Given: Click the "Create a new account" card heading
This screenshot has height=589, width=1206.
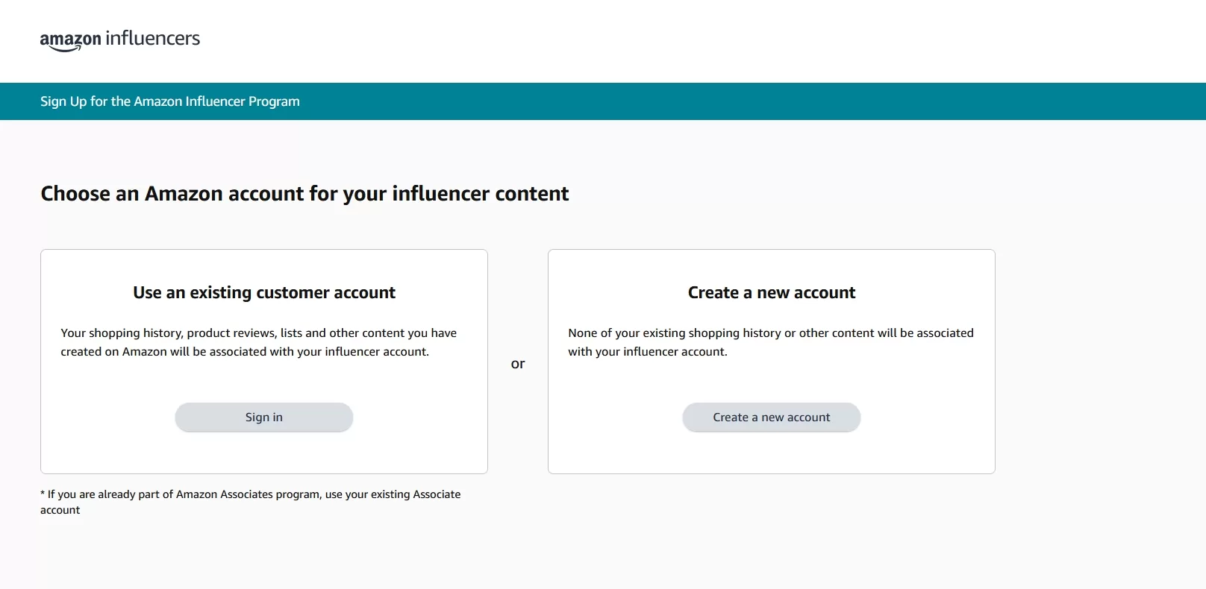Looking at the screenshot, I should [772, 292].
